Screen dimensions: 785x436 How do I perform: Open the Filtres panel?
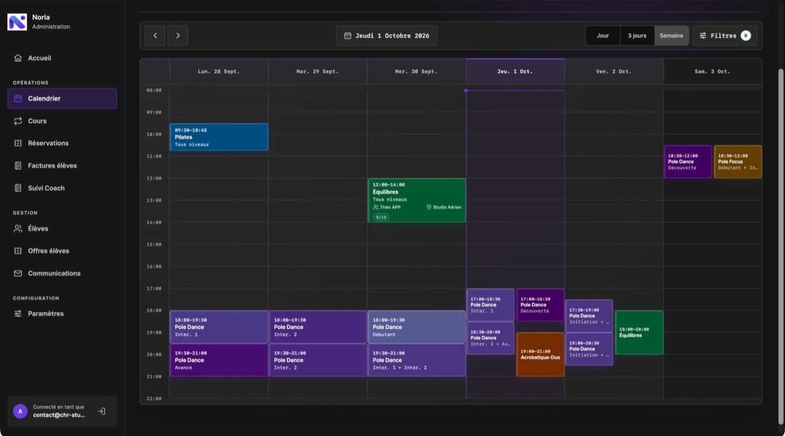coord(725,35)
